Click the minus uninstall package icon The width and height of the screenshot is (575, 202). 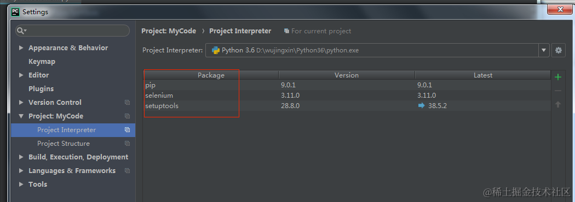click(558, 91)
